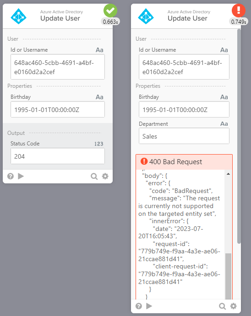This screenshot has width=251, height=316.
Task: Click the right card vertical scrollbar
Action: 239,136
